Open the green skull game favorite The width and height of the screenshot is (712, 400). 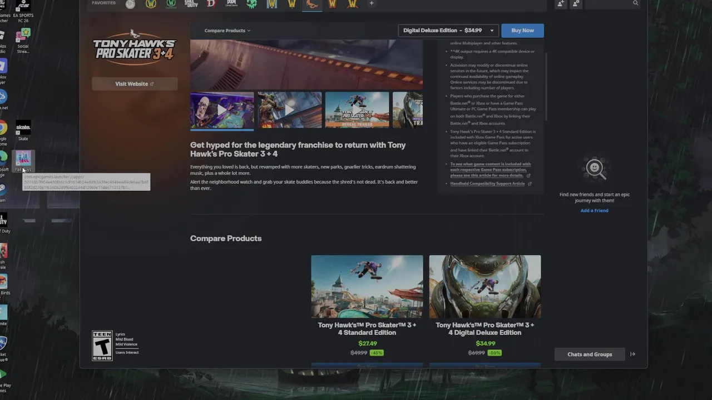252,4
